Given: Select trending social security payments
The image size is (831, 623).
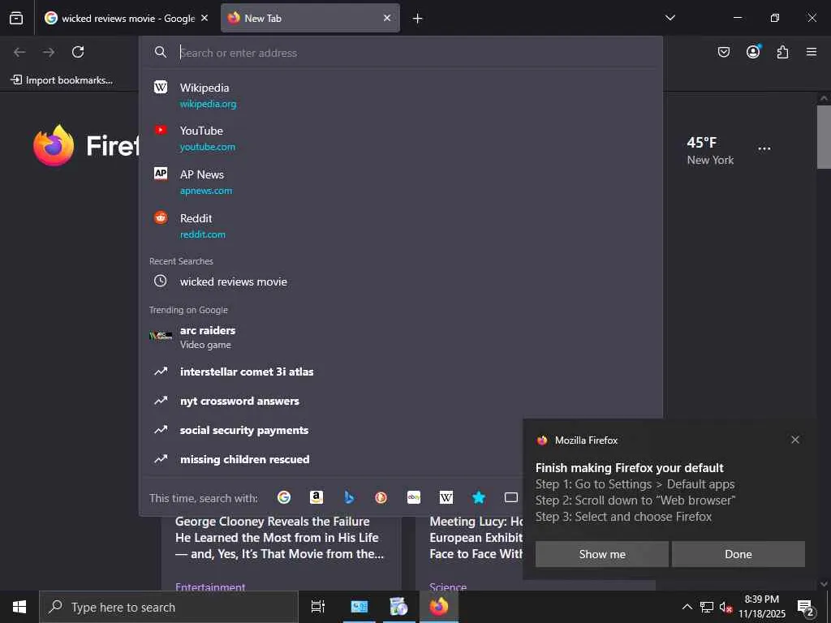Looking at the screenshot, I should coord(401,430).
